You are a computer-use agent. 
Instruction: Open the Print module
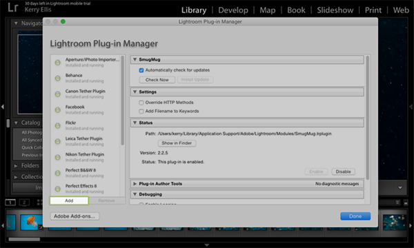pos(373,10)
